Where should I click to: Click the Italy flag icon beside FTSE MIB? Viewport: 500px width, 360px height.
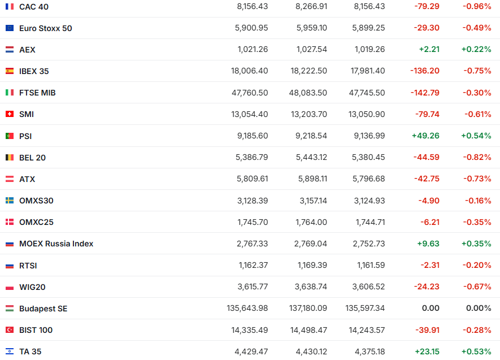click(10, 93)
